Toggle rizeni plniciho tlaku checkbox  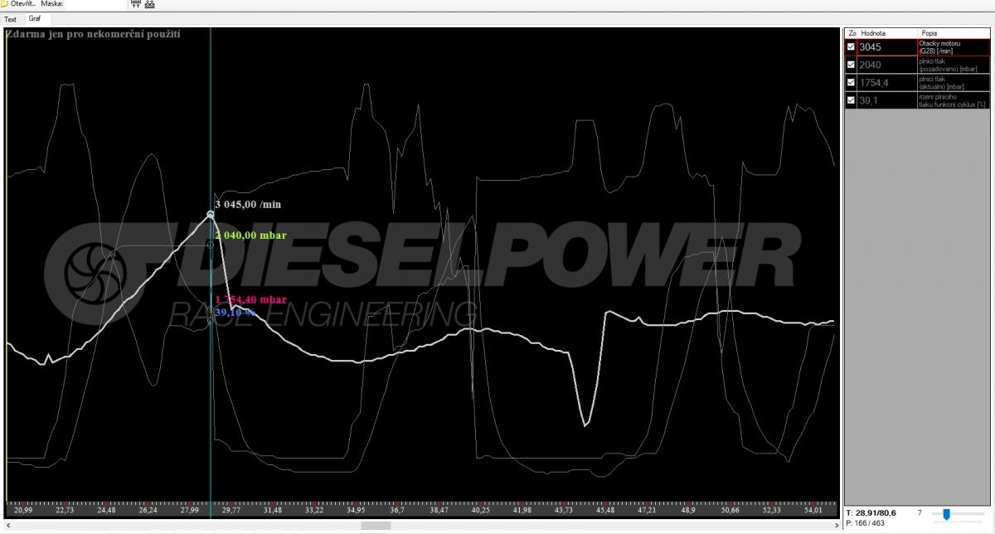pyautogui.click(x=851, y=100)
